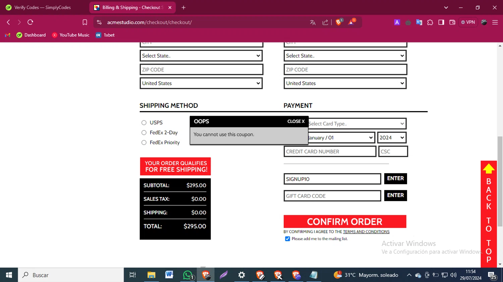Show hidden system tray icons
Image resolution: width=503 pixels, height=282 pixels.
(409, 275)
